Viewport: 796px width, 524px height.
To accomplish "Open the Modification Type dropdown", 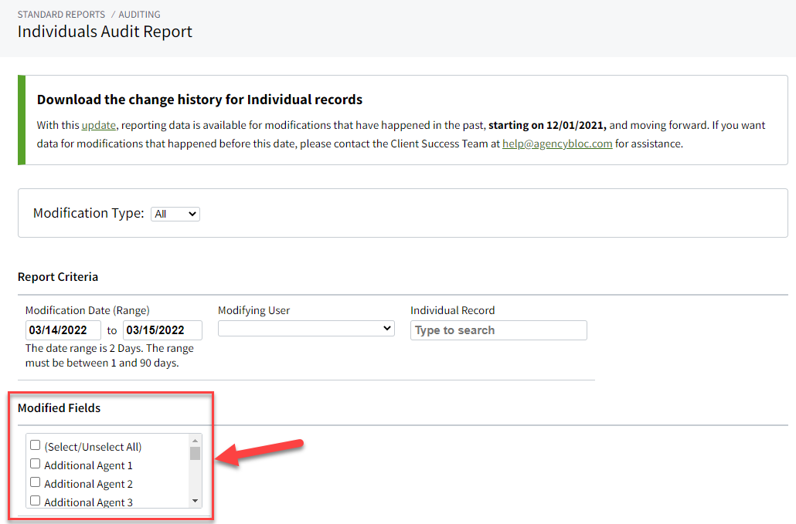I will pos(175,214).
